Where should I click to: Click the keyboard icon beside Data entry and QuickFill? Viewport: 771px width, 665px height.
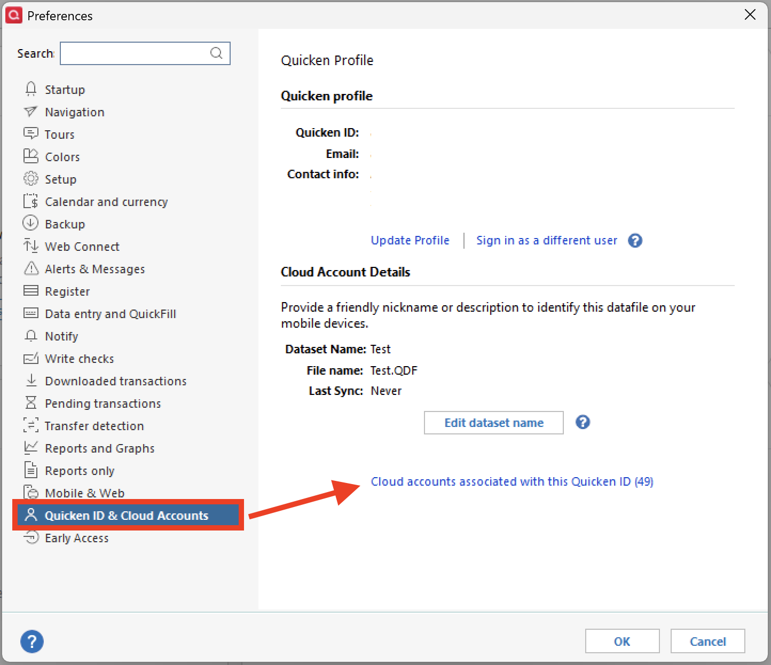coord(31,313)
